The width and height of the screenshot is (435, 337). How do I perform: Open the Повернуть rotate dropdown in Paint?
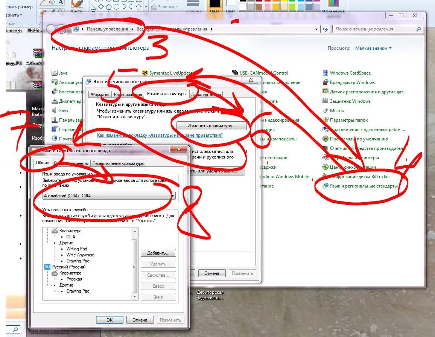click(x=14, y=15)
